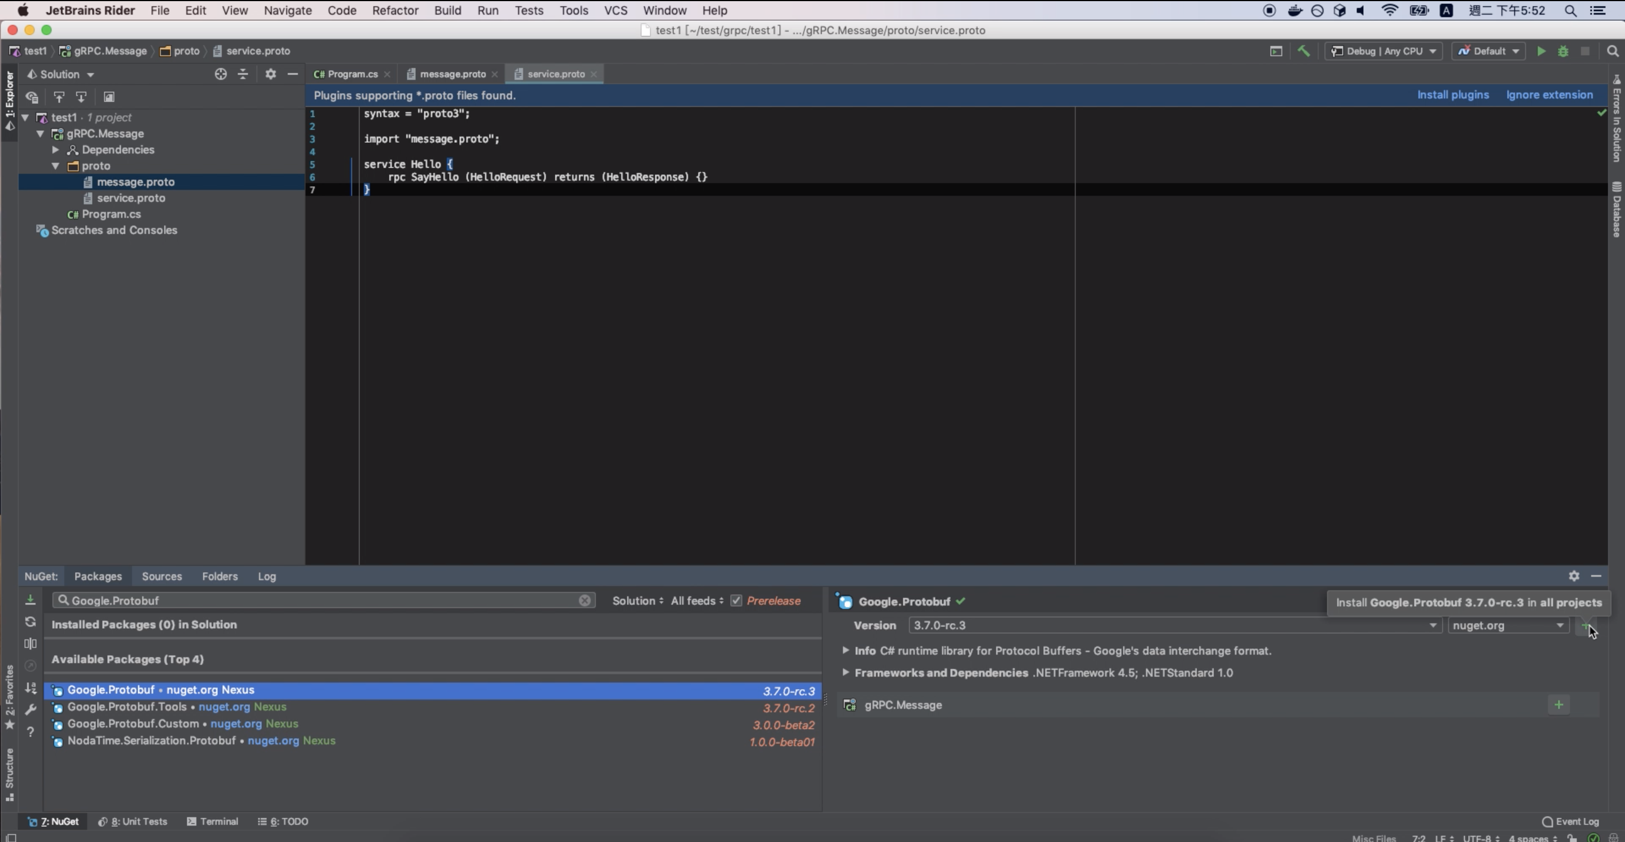Open the Terminal tool window
The width and height of the screenshot is (1625, 842).
click(213, 821)
